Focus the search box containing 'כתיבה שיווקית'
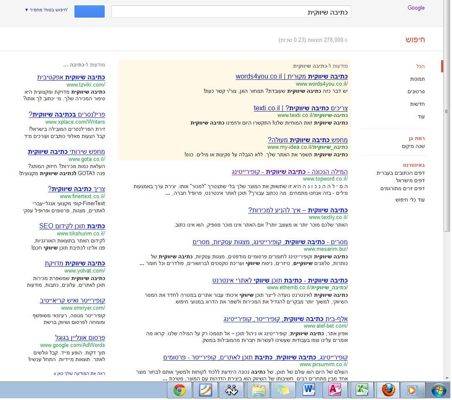 (x=231, y=12)
